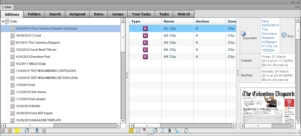Click the unlock padlock icon
Image resolution: width=301 pixels, height=136 pixels.
[176, 131]
